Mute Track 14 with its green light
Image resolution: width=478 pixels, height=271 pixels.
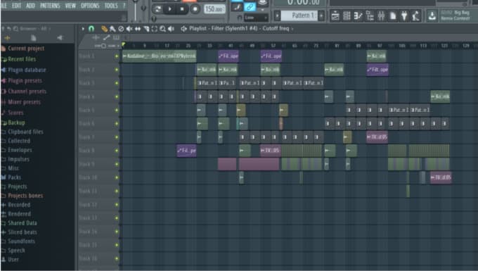click(117, 232)
